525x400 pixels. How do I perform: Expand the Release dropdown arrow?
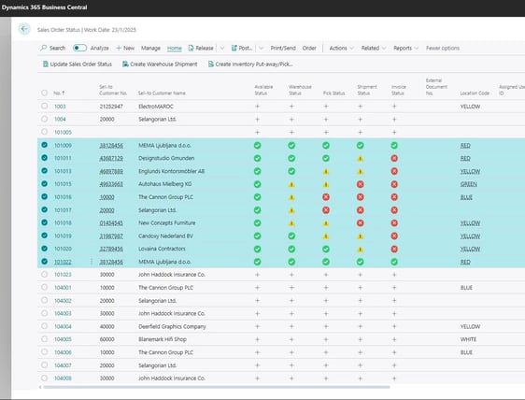[222, 49]
